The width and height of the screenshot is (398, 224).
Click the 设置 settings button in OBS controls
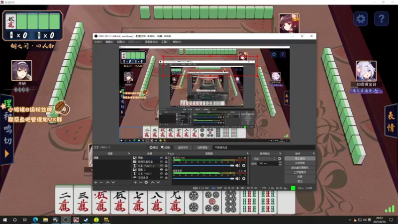pyautogui.click(x=300, y=177)
